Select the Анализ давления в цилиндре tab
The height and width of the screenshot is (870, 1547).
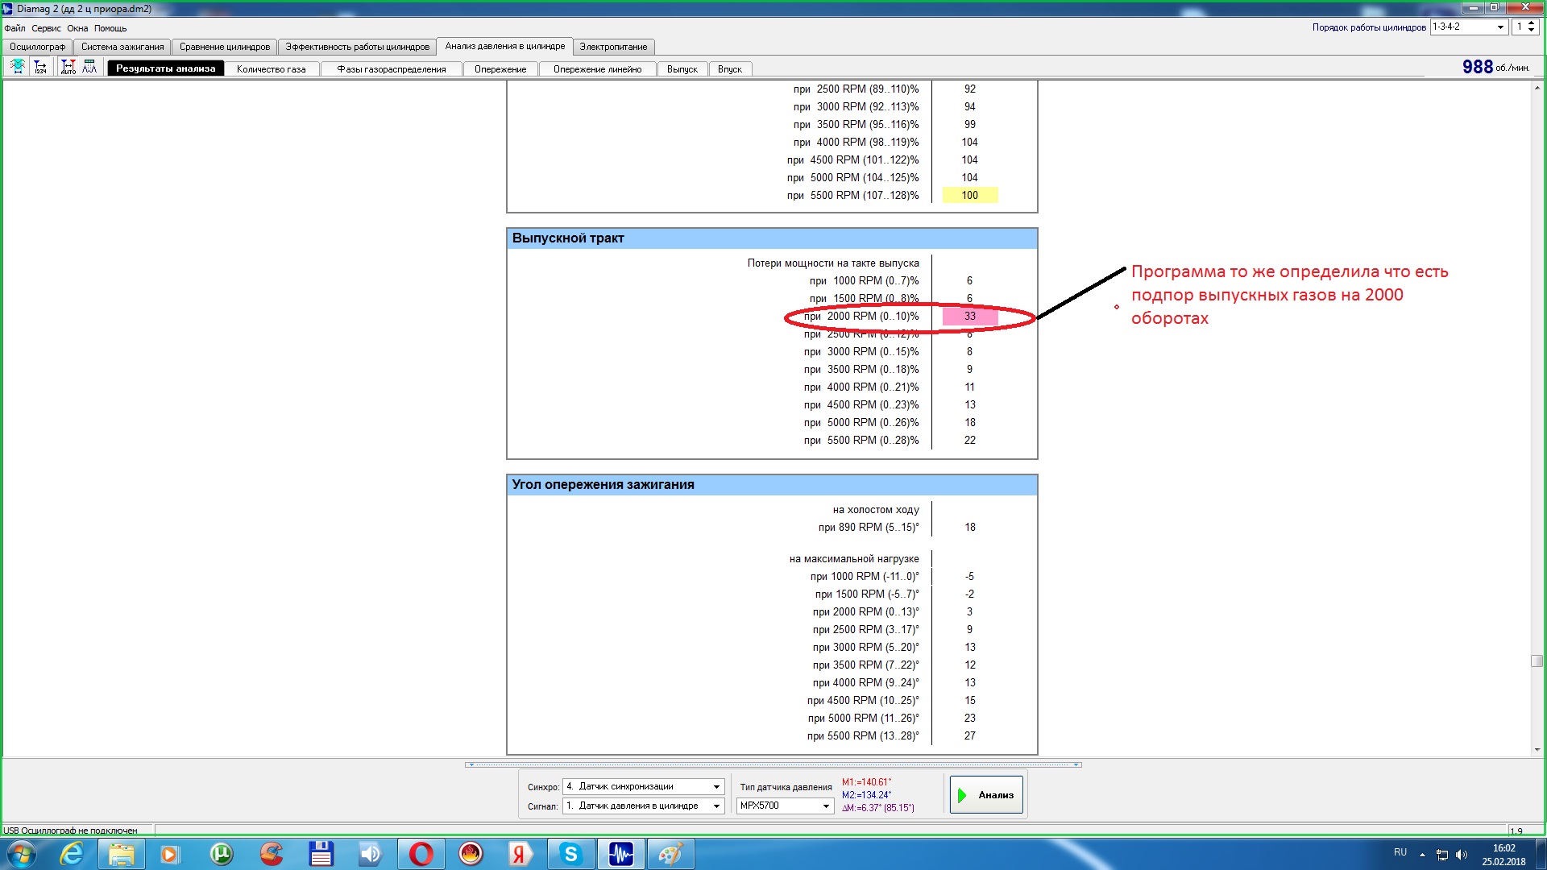pyautogui.click(x=505, y=46)
